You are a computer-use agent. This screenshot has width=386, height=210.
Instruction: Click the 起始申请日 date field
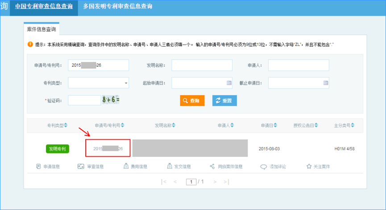pos(202,83)
